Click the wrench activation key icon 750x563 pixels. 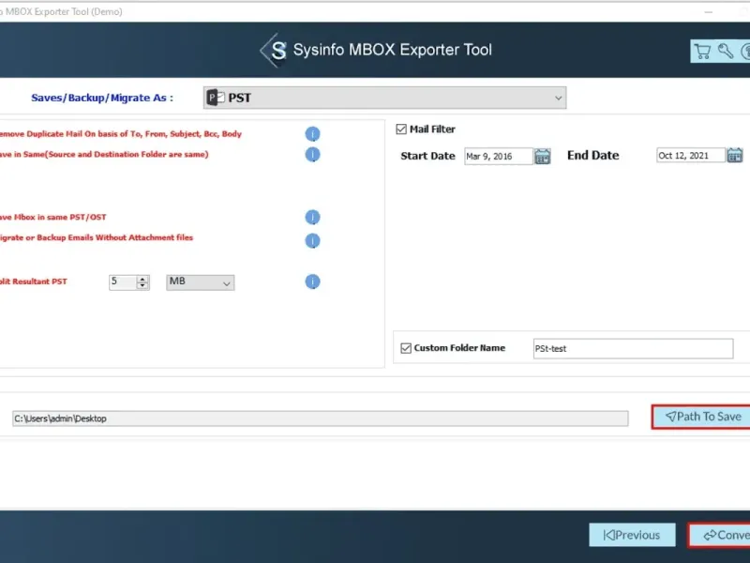pyautogui.click(x=726, y=51)
